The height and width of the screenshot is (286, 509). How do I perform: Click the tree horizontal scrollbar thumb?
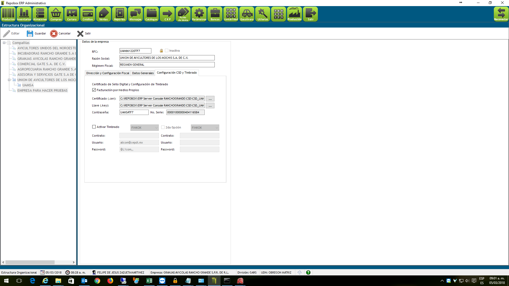[x=30, y=262]
